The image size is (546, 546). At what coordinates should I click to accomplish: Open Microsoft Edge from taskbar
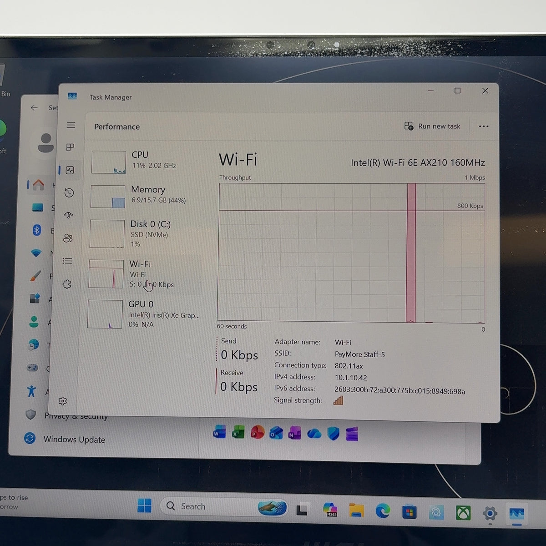tap(383, 511)
